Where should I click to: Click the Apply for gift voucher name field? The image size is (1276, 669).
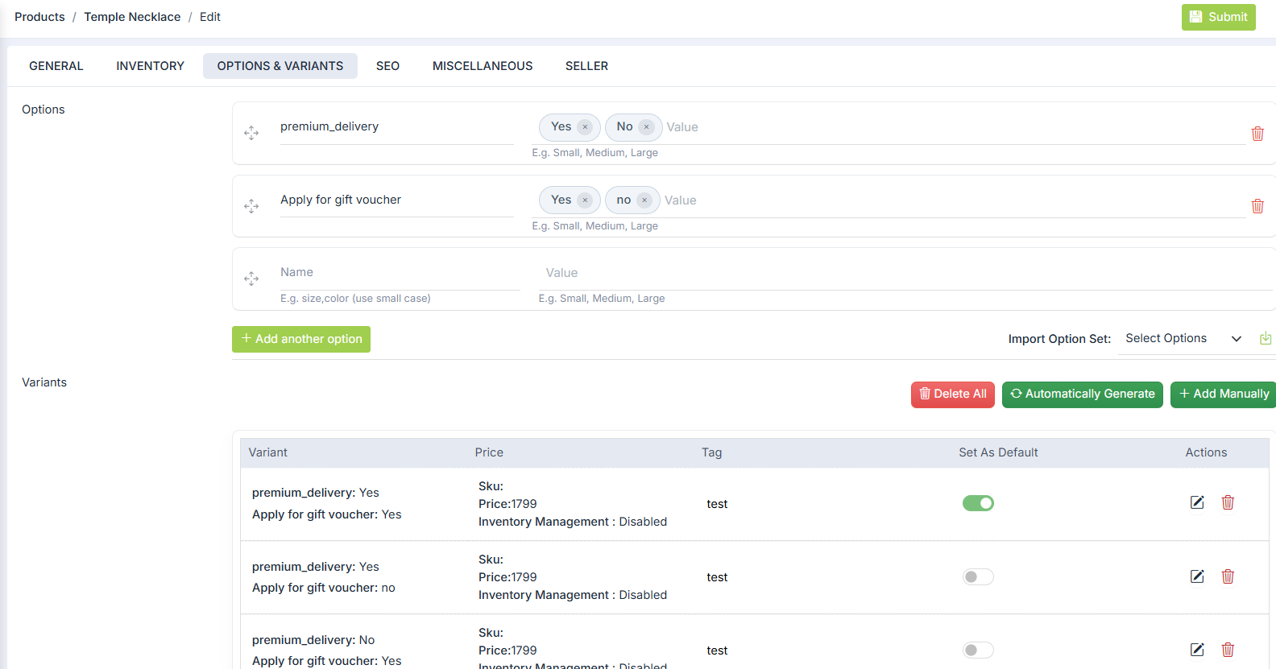(397, 200)
